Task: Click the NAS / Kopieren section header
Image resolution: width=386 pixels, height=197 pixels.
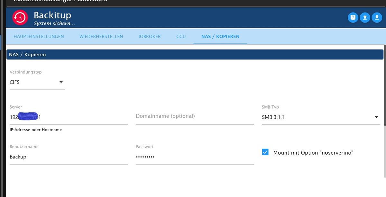Action: [x=195, y=55]
